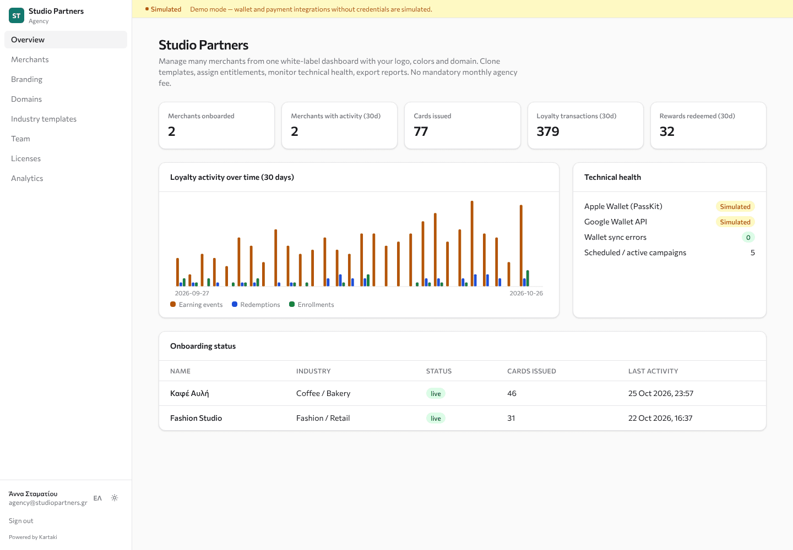Open the Overview page

click(66, 40)
